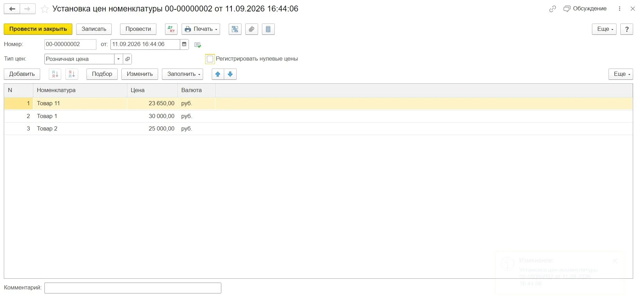Expand the Тип цен dropdown list
The width and height of the screenshot is (639, 296).
click(x=118, y=59)
